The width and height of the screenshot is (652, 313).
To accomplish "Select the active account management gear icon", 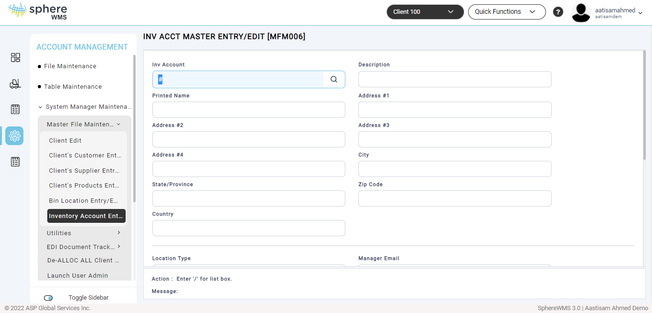I will coord(14,136).
